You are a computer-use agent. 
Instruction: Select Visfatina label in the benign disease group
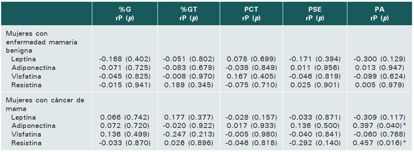coord(26,76)
